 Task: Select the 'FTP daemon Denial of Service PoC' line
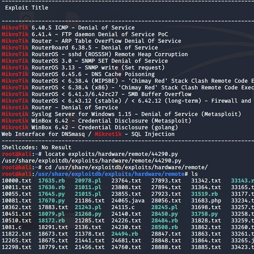[x=85, y=34]
